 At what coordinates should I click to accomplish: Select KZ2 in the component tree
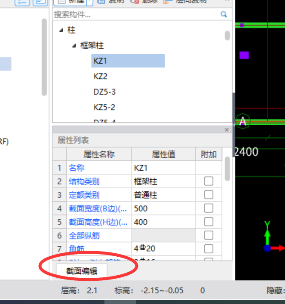click(100, 76)
